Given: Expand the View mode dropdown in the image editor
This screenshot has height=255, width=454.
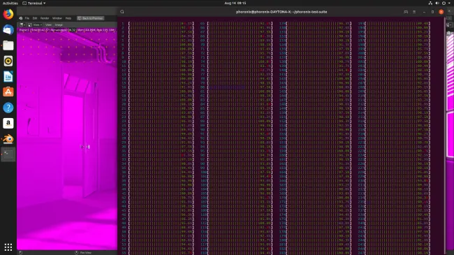Looking at the screenshot, I should [35, 24].
